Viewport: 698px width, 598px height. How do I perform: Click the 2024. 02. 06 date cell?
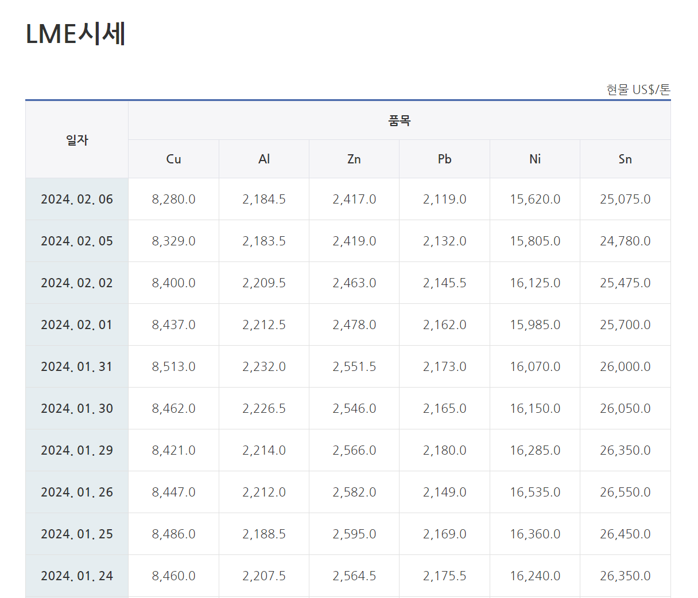77,200
